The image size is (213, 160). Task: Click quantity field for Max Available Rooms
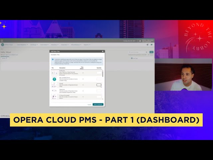coord(99,79)
